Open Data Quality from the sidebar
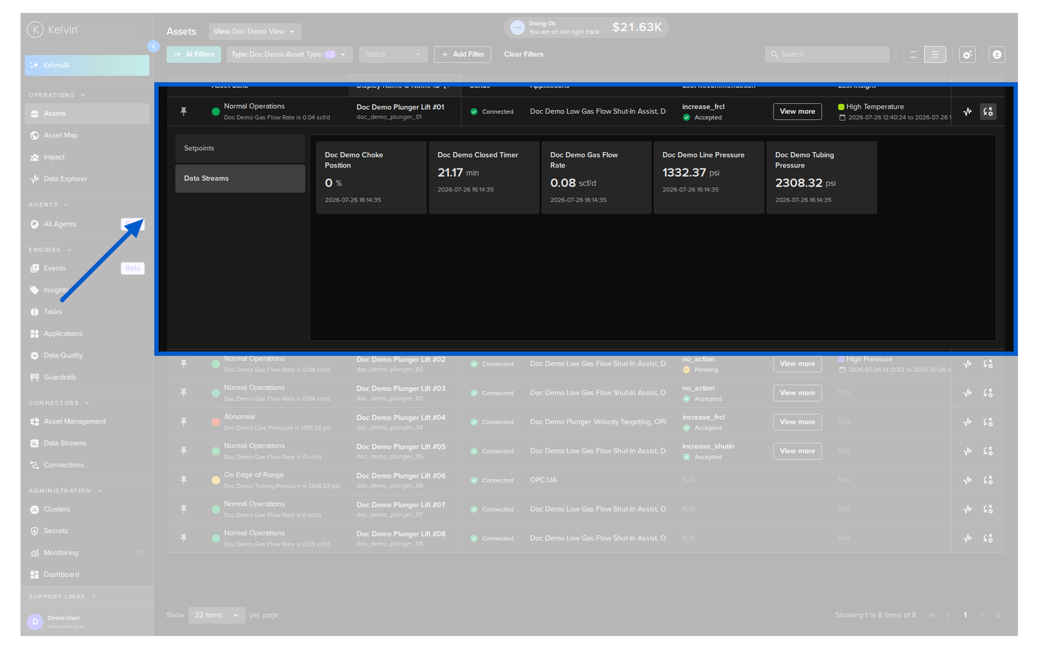1039x649 pixels. [x=87, y=355]
